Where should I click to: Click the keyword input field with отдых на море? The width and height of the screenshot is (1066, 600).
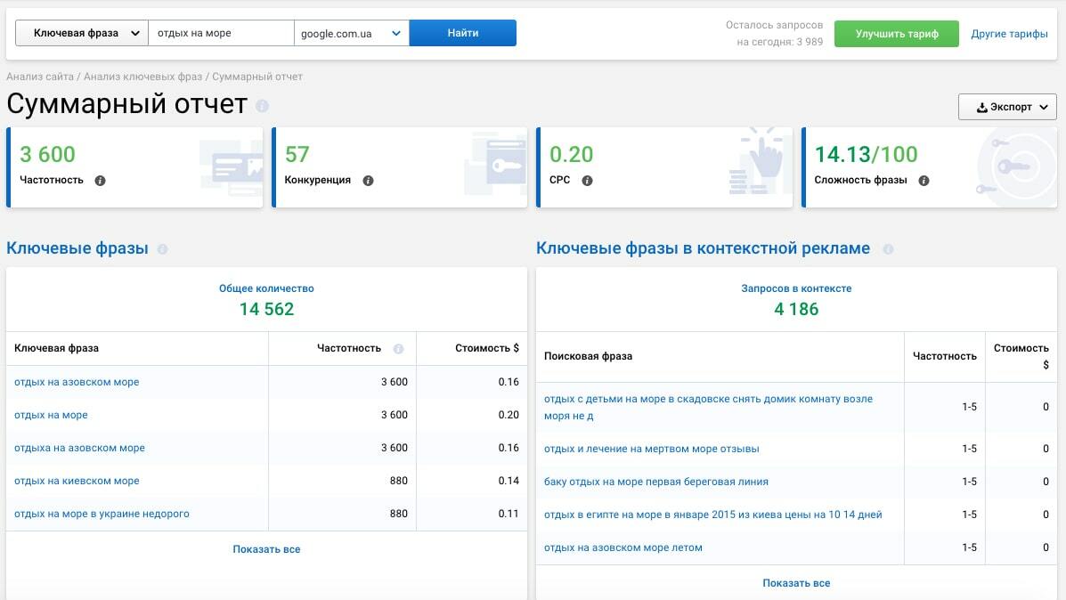pos(220,33)
